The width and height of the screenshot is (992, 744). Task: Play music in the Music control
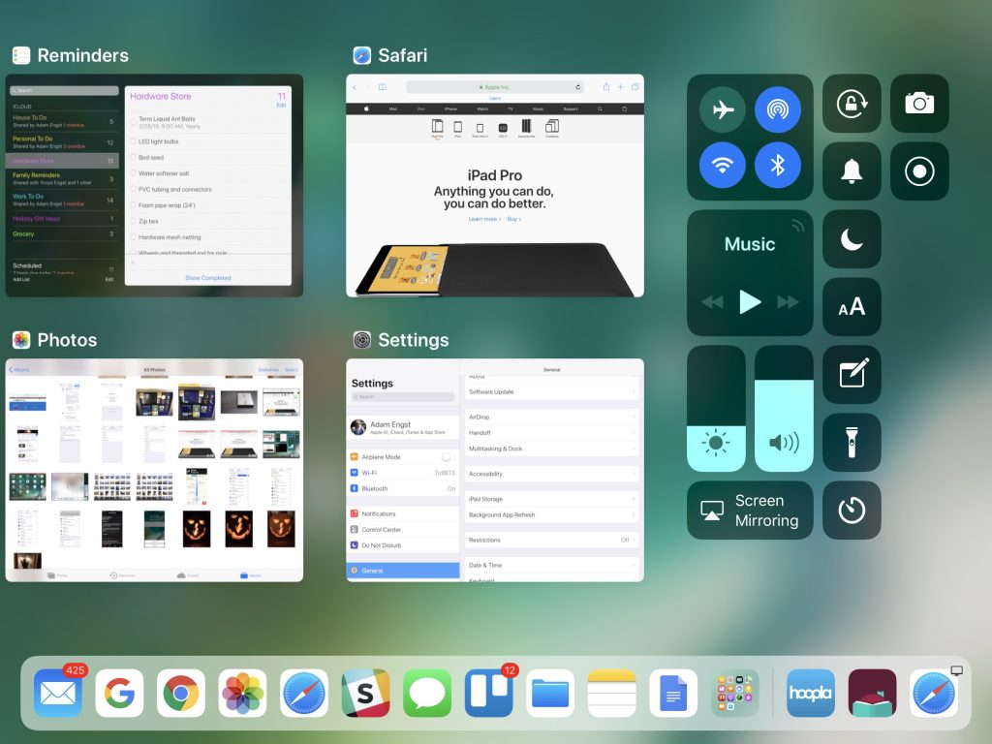click(750, 302)
